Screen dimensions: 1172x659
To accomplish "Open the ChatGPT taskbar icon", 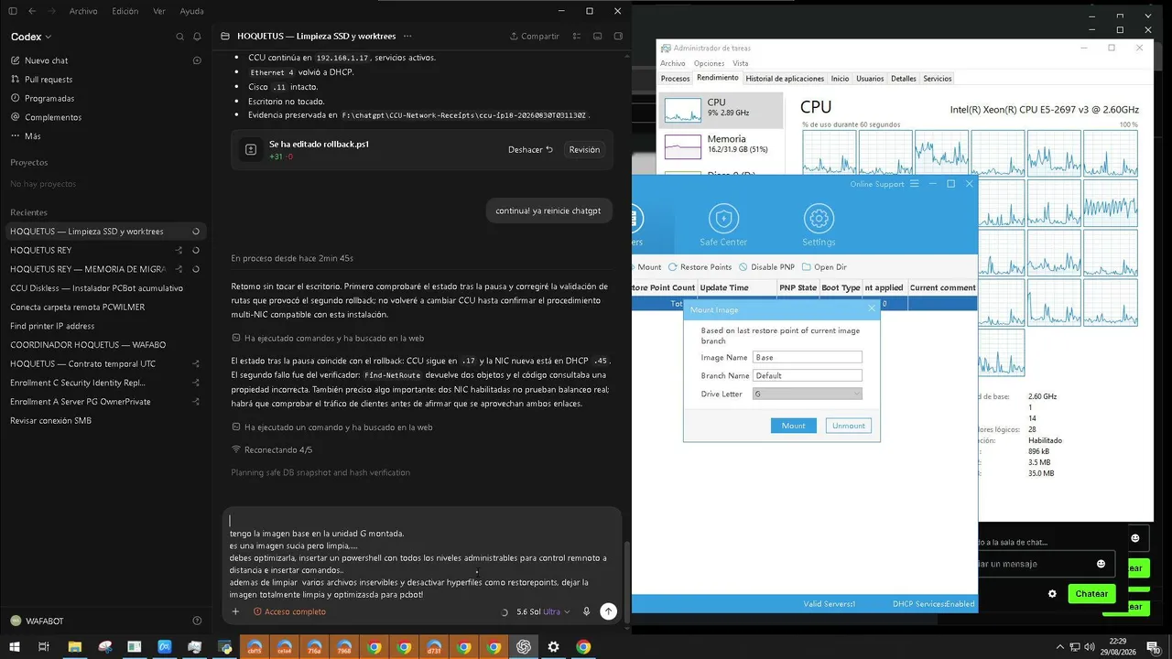I will pos(524,647).
